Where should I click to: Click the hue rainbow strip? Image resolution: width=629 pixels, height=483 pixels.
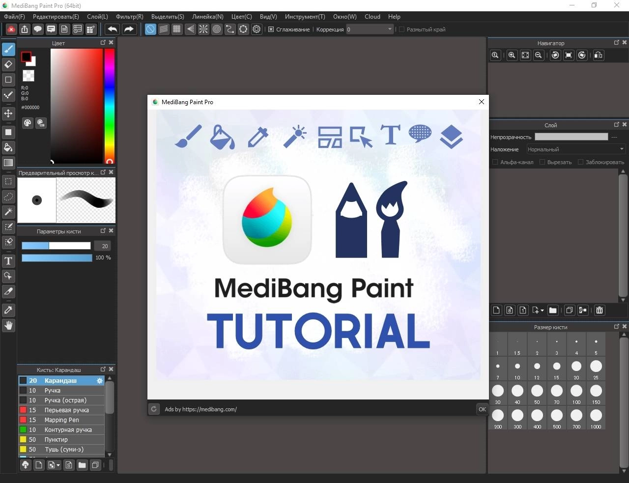[x=109, y=106]
